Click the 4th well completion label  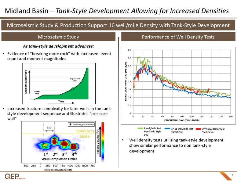74,154
